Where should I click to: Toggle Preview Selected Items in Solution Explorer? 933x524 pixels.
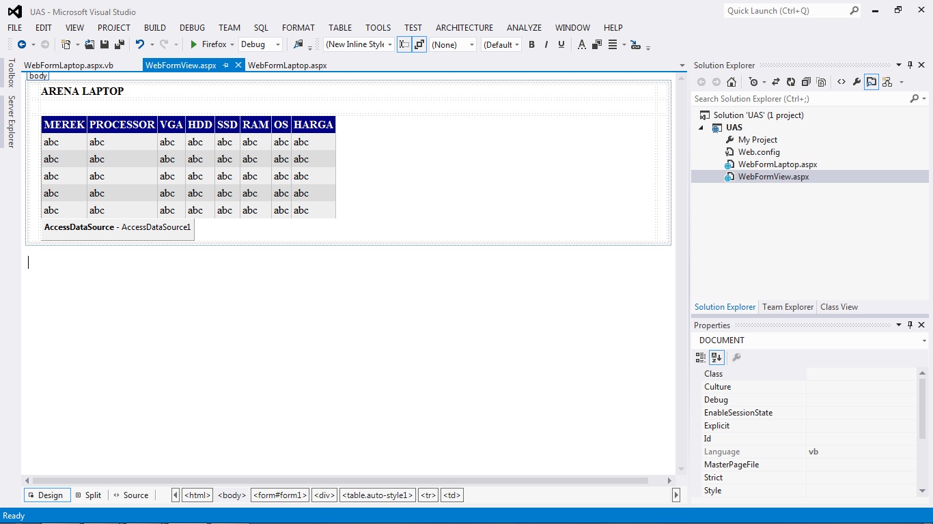[x=872, y=81]
